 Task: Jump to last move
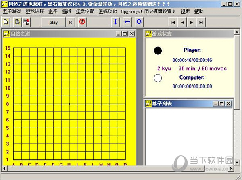201,23
